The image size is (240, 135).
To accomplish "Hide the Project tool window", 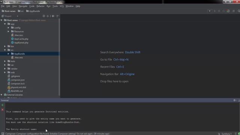I will point(57,16).
